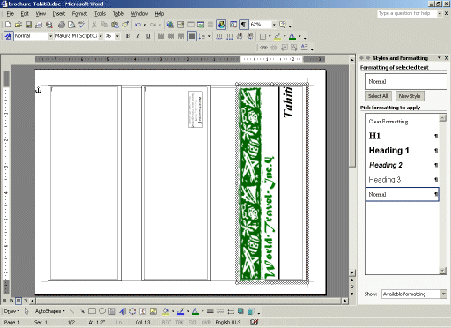The width and height of the screenshot is (451, 328).
Task: Open the File menu
Action: (11, 14)
